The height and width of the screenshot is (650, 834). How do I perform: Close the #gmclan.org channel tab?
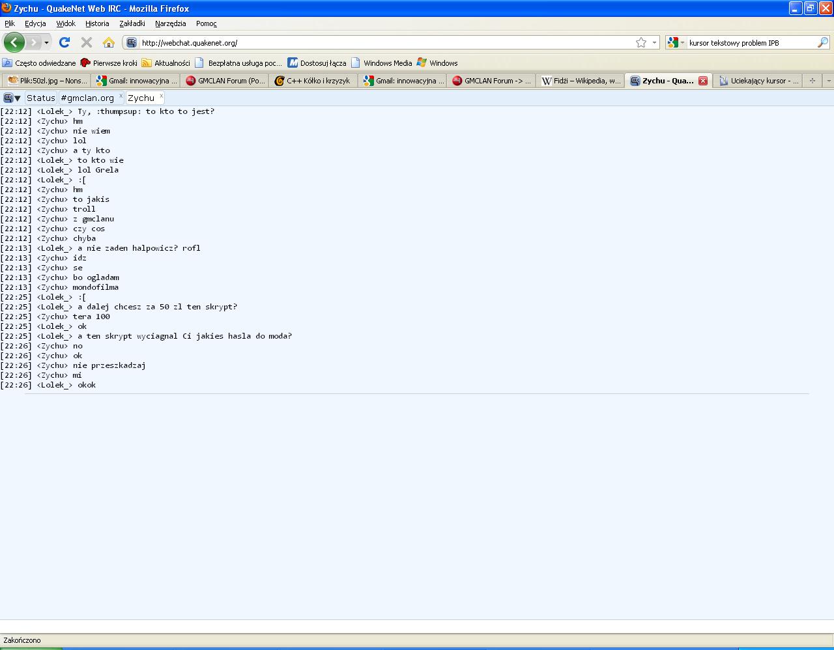coord(121,96)
